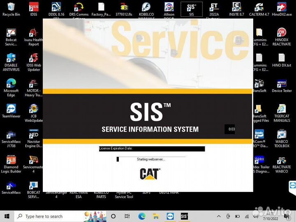
Task: Open DRS Comms Settings shortcut
Action: [x=79, y=9]
